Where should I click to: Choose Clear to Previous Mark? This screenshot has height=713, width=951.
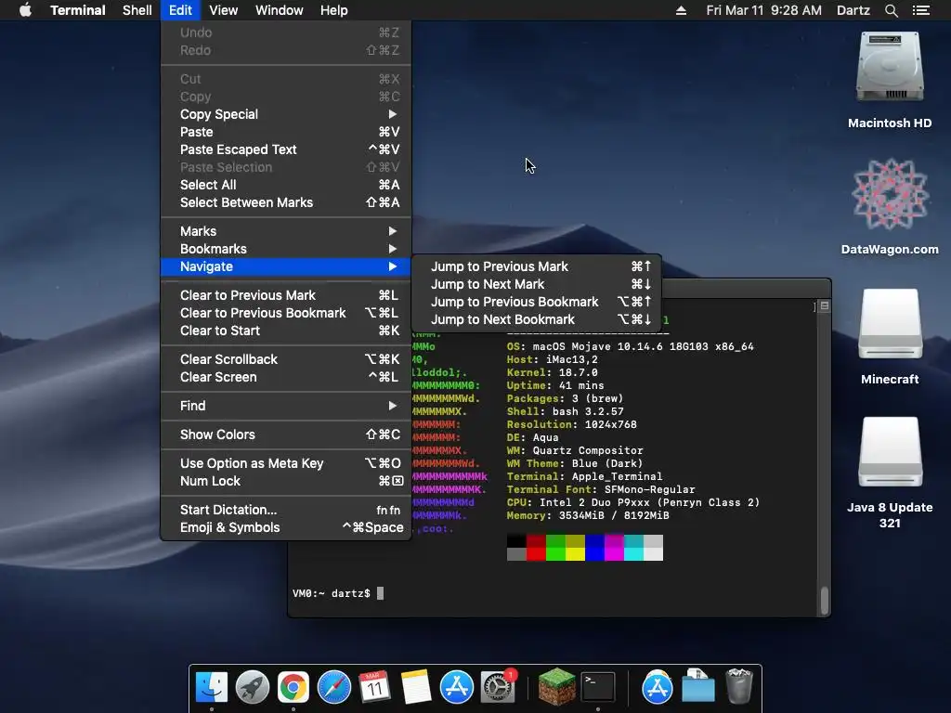point(286,294)
